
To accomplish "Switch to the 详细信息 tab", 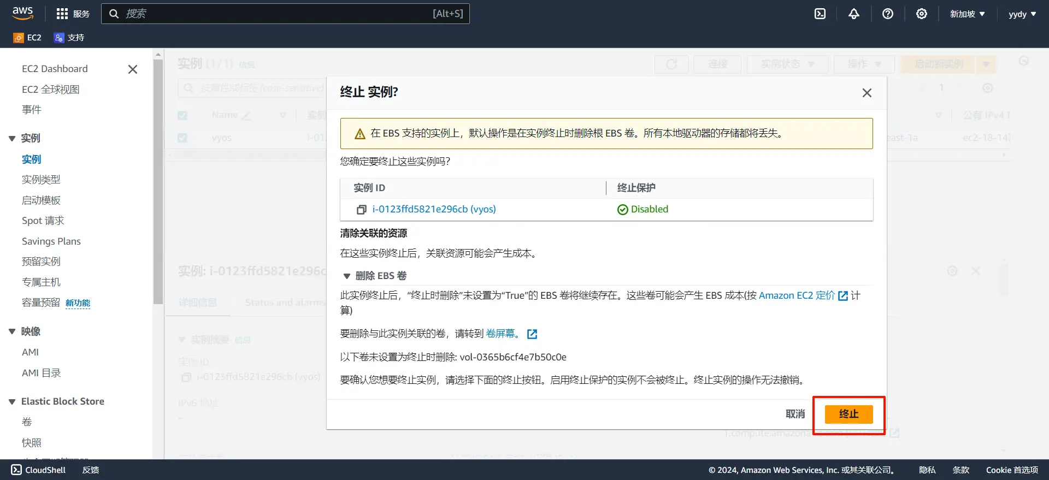I will click(198, 303).
